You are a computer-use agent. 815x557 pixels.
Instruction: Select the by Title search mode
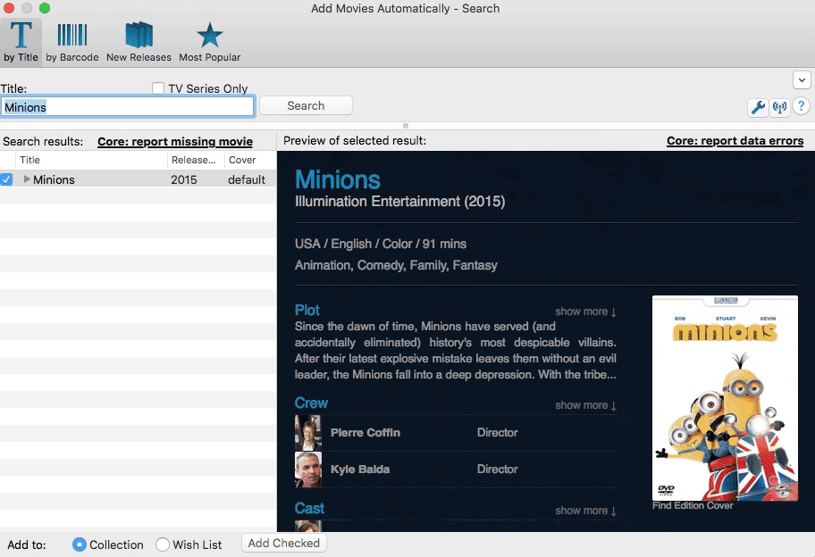[x=21, y=42]
